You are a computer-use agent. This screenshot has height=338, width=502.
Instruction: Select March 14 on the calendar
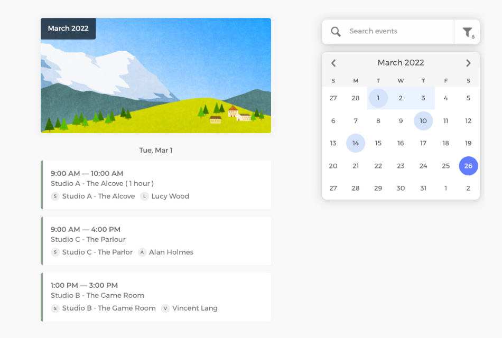(356, 143)
